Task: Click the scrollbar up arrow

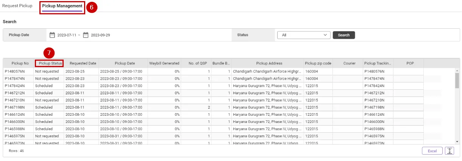Action: 457,71
